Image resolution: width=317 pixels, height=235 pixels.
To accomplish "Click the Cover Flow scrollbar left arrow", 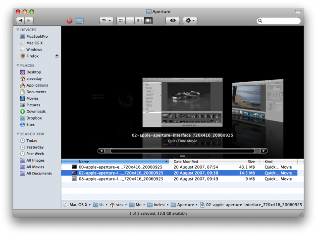I will [x=101, y=151].
